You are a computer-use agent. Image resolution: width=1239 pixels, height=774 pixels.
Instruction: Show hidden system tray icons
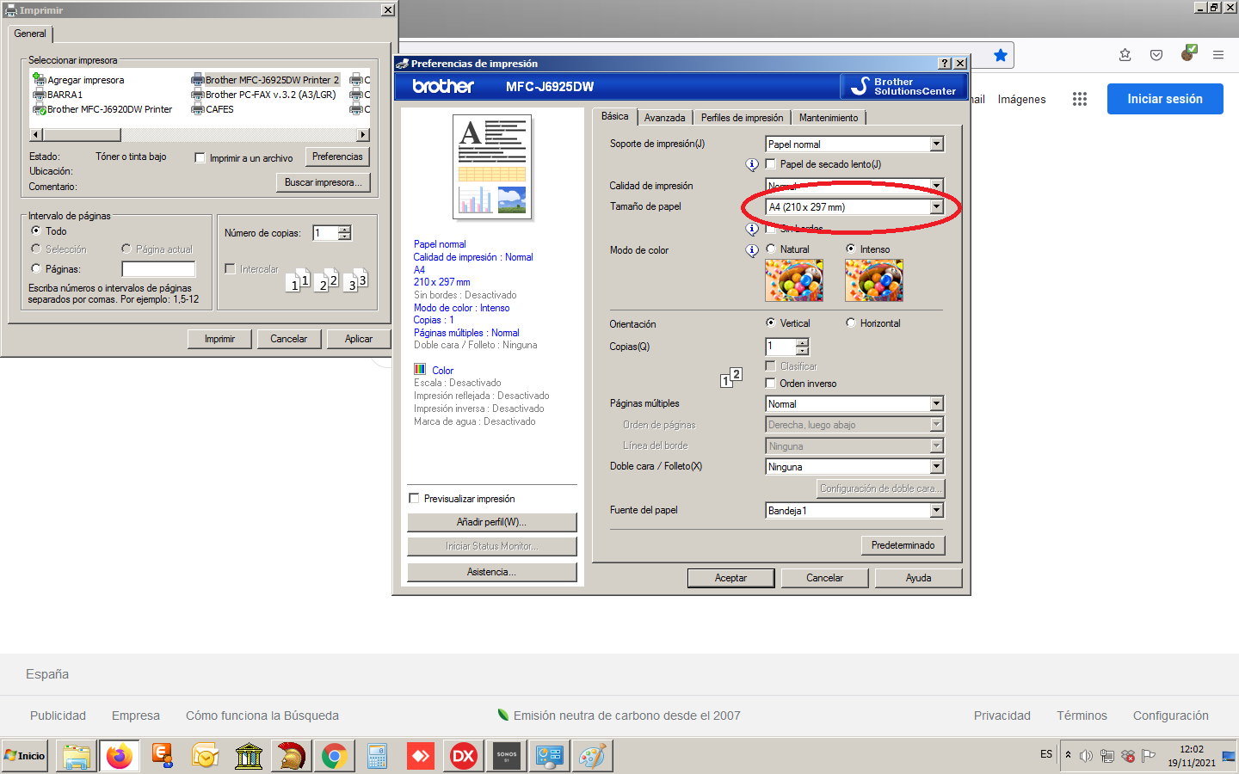click(1068, 755)
